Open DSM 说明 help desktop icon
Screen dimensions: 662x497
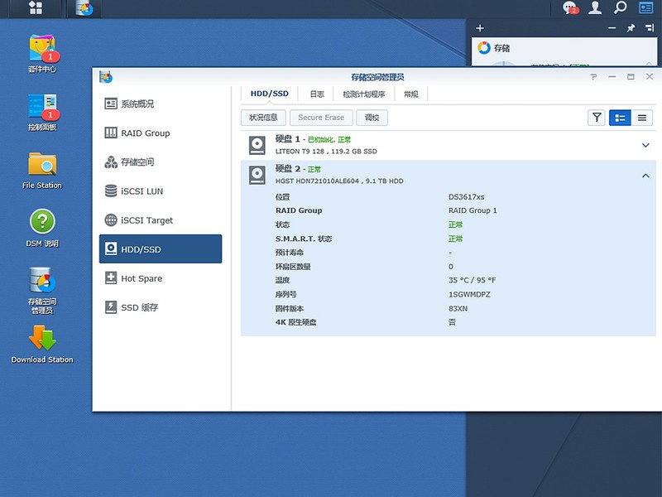42,229
